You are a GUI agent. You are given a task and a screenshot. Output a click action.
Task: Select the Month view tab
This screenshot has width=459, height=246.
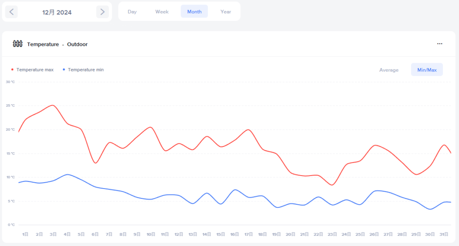click(194, 12)
